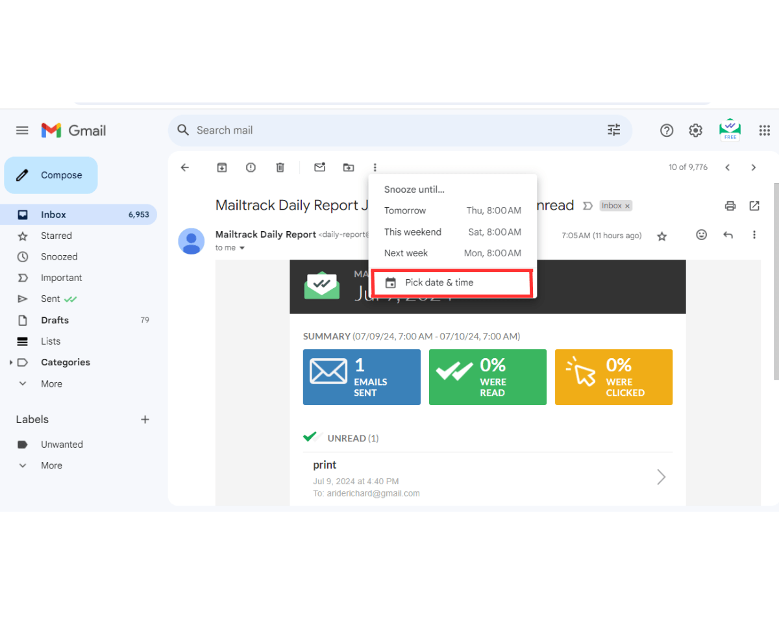Expand More under the folder list
This screenshot has width=779, height=623.
coord(51,384)
